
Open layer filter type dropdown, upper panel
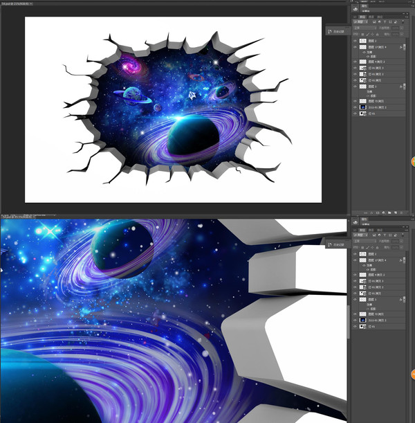pyautogui.click(x=360, y=22)
